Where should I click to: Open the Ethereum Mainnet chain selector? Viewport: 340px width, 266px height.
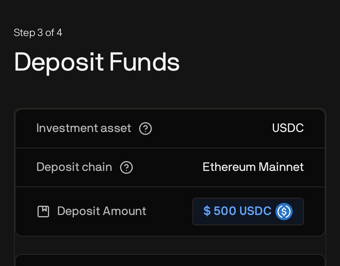tap(253, 167)
